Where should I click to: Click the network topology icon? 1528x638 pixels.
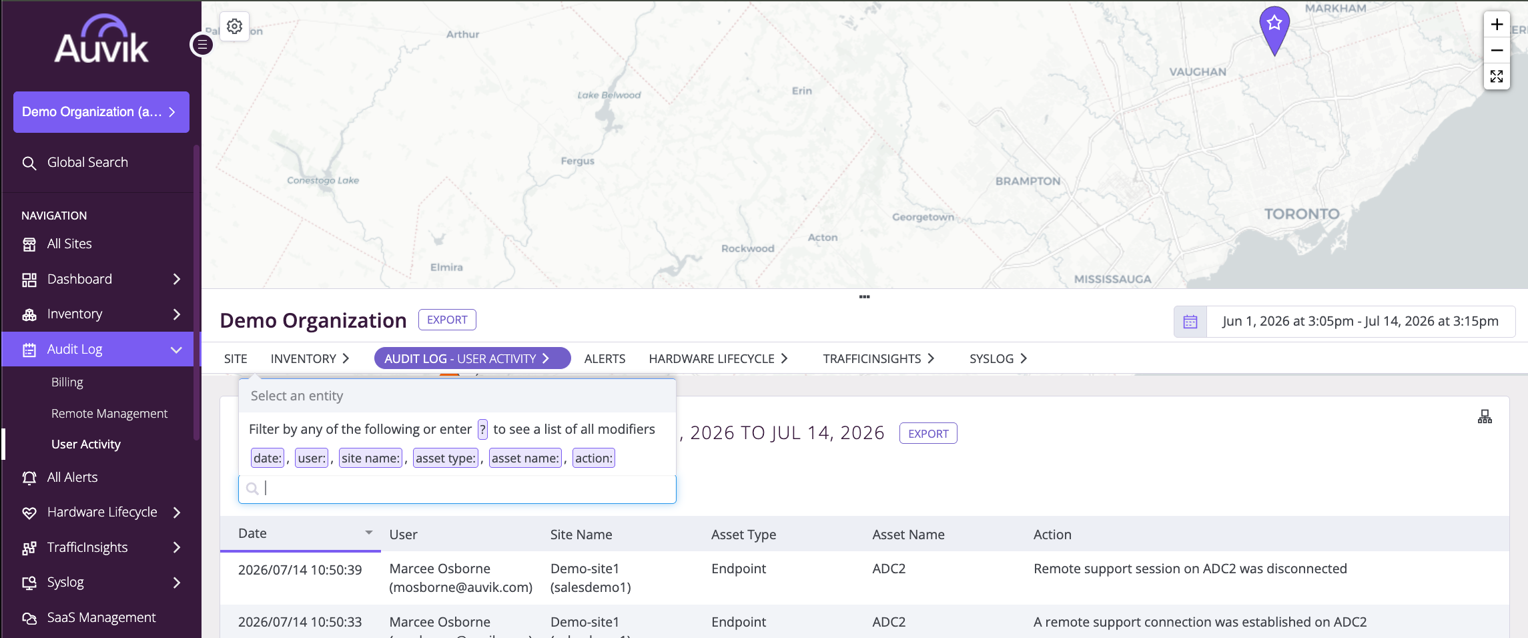tap(1485, 417)
